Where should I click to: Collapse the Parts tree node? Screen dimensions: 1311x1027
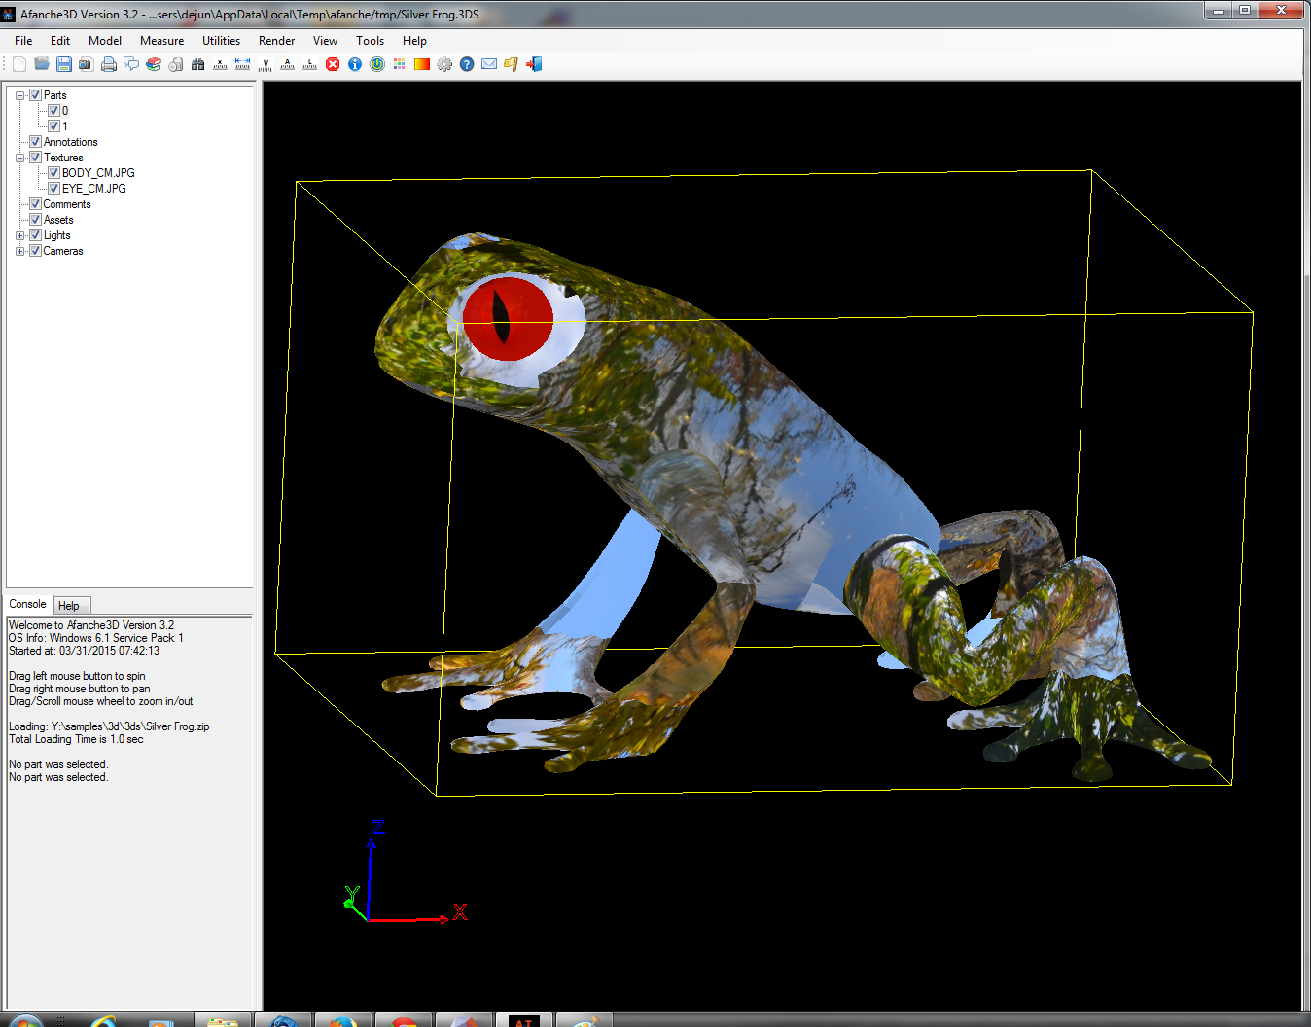[x=19, y=95]
